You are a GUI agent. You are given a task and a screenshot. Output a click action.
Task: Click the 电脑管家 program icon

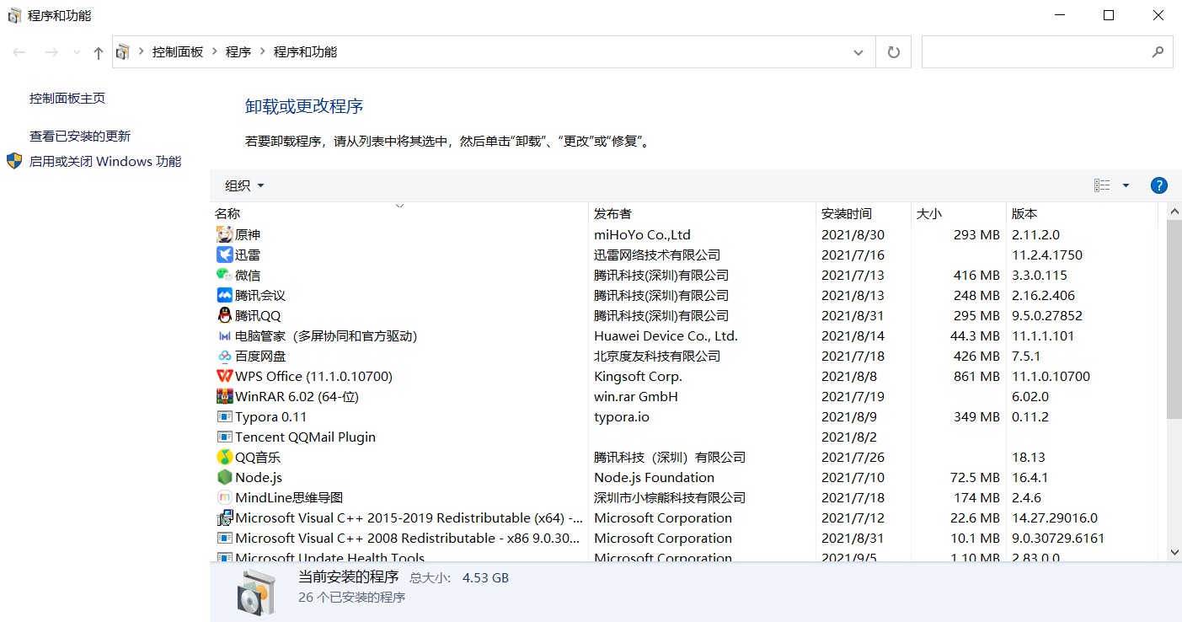point(224,335)
